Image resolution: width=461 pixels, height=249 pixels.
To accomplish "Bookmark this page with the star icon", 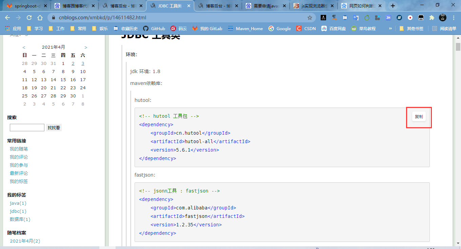I will point(309,18).
